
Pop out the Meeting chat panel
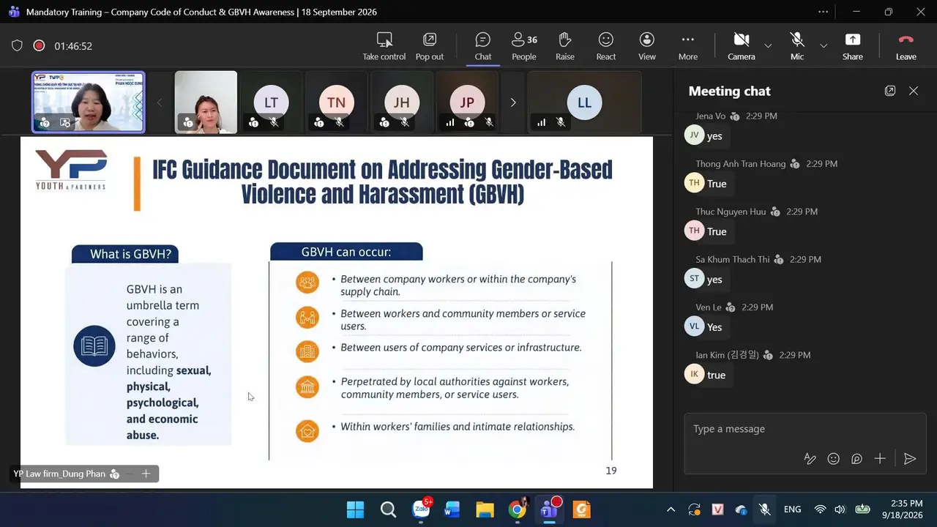click(x=890, y=91)
